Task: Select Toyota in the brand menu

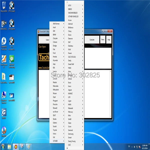Action: (x=57, y=130)
